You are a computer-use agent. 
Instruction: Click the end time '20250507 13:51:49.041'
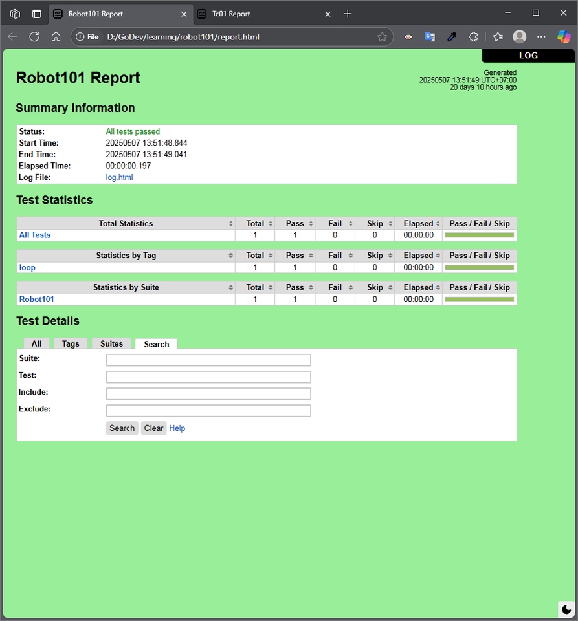pos(146,154)
